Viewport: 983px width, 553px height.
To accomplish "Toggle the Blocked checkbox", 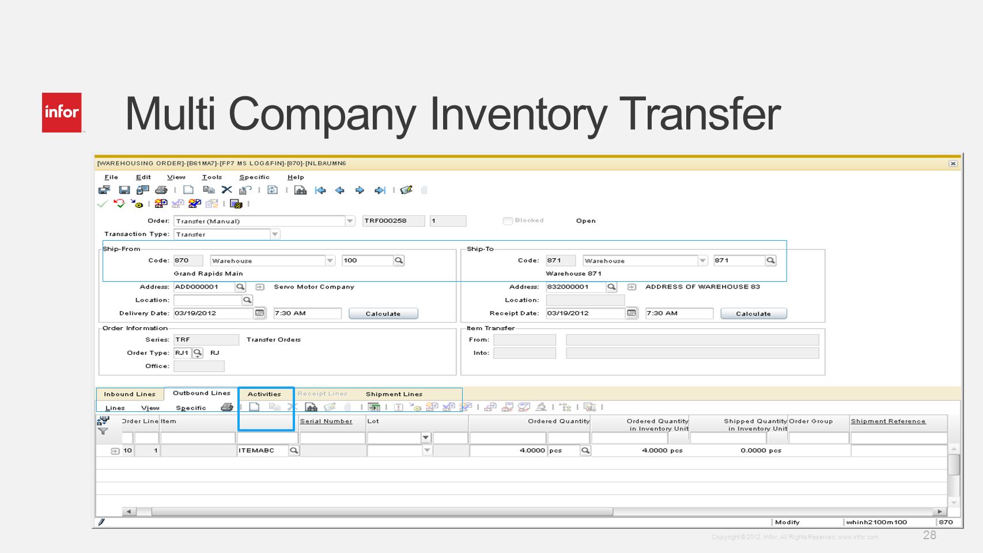I will [508, 221].
